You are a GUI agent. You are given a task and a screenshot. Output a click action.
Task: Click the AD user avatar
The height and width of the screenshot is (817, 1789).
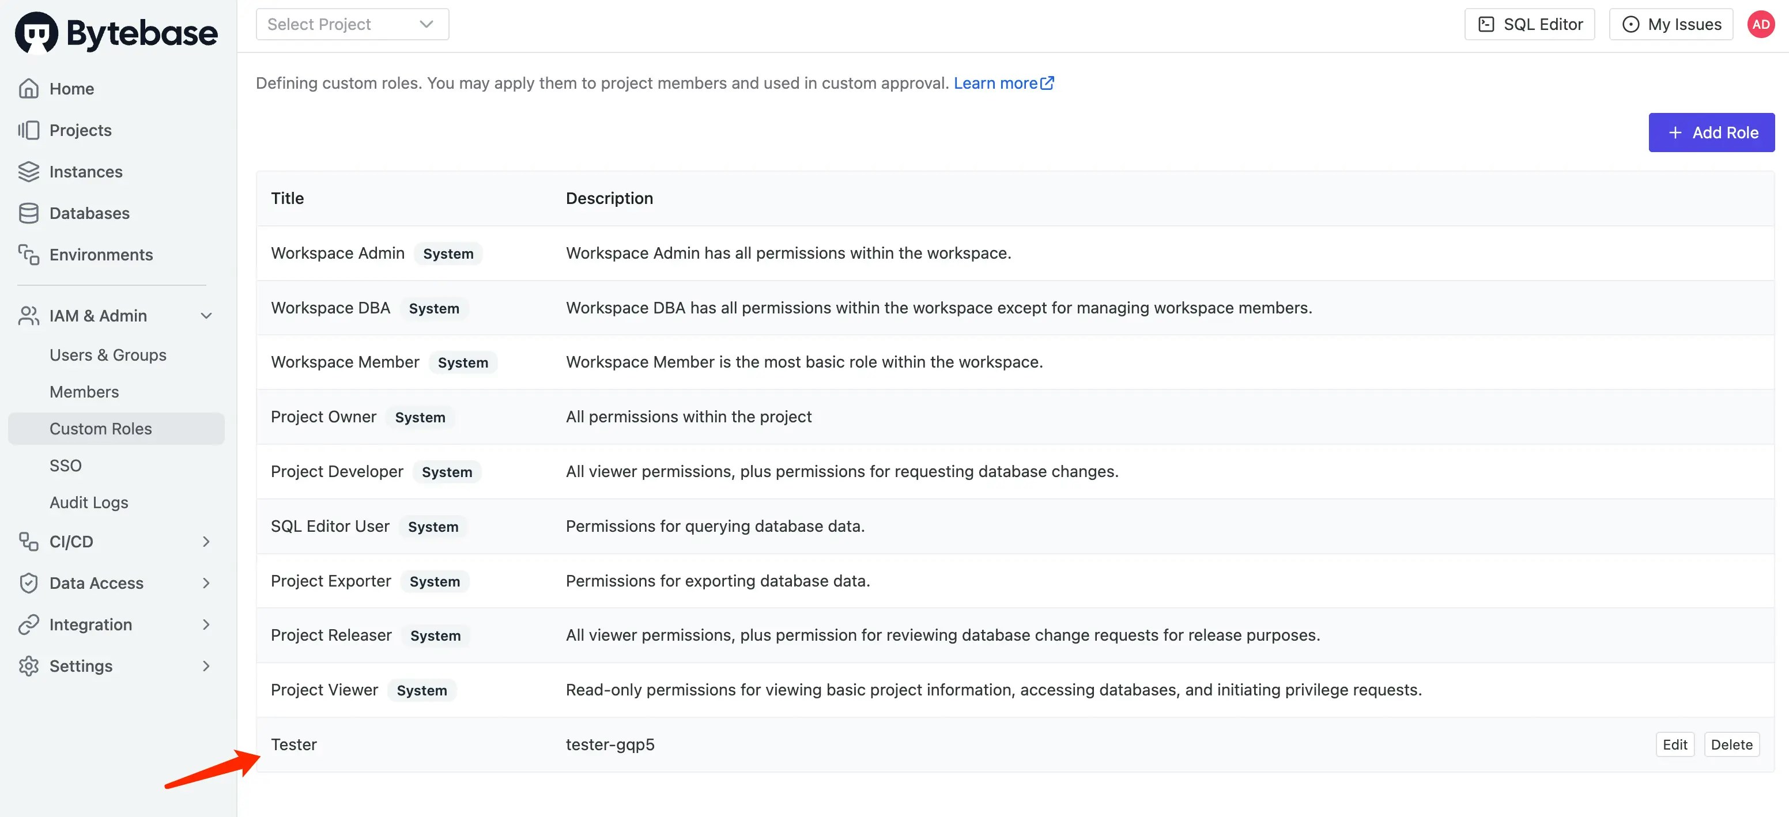pos(1761,25)
